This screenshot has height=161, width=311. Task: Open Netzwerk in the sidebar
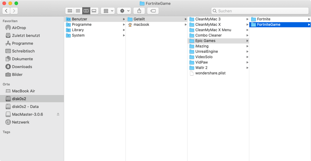(32, 122)
